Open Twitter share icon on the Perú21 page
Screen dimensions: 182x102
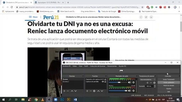point(146,17)
